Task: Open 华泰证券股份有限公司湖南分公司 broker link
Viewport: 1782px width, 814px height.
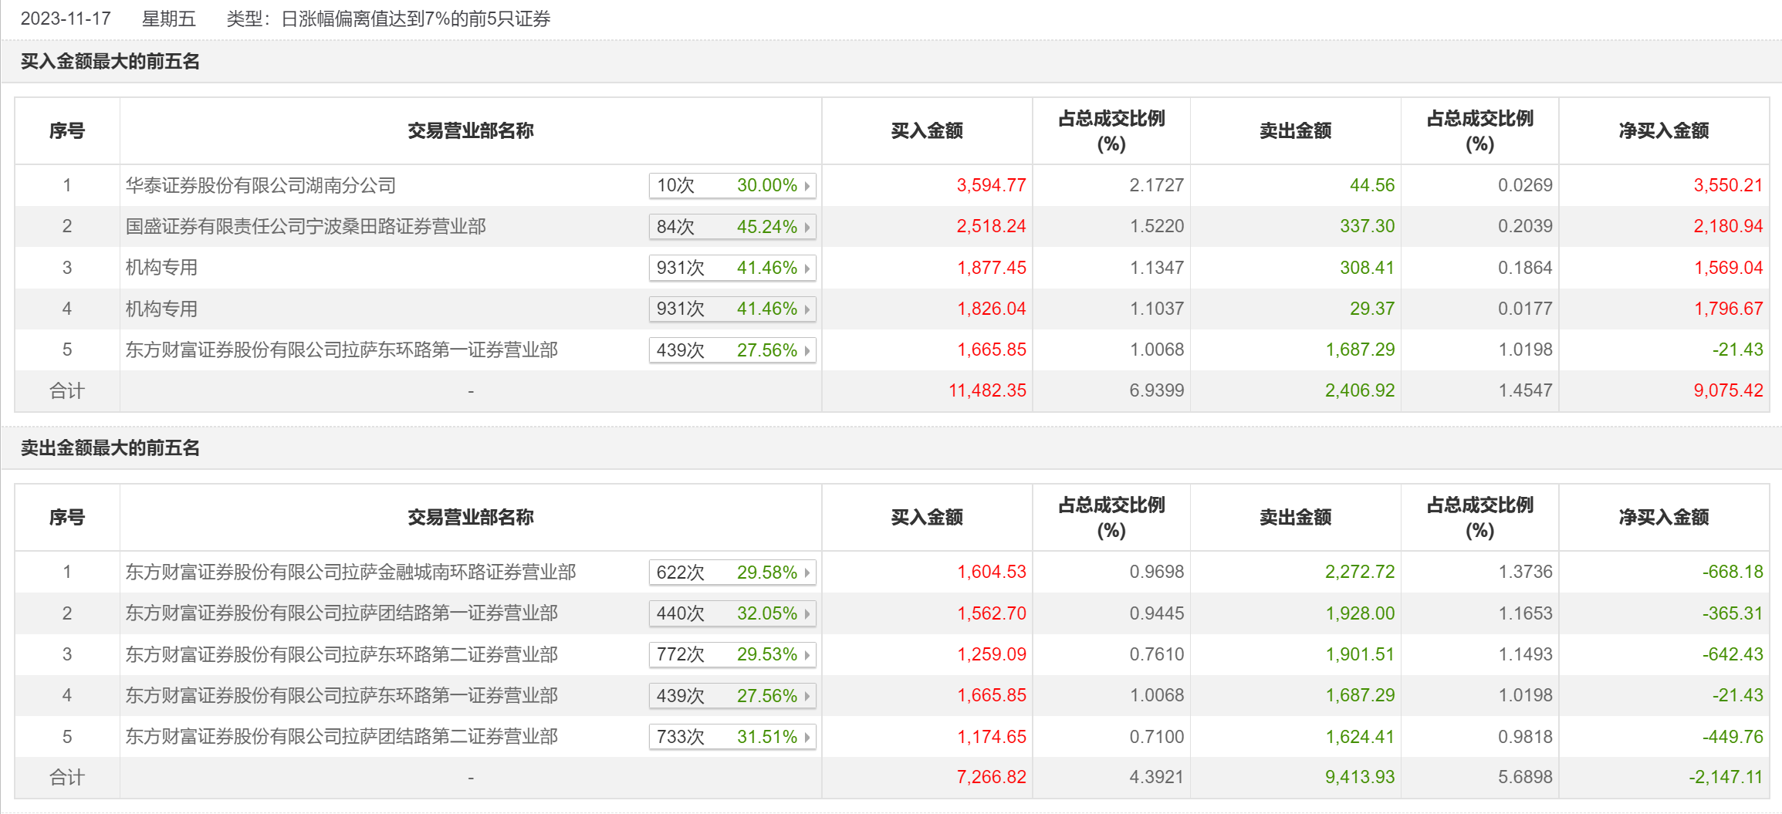Action: click(261, 185)
